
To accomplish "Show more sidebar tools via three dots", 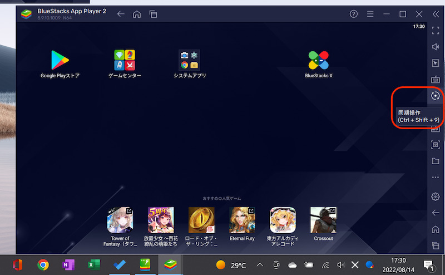I will point(436,178).
